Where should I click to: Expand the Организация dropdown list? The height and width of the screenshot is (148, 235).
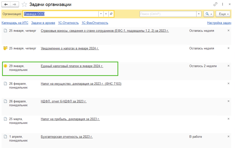(x=101, y=14)
